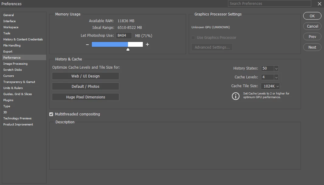Screen dimensions: 324x185
Task: Open File Handling preferences
Action: click(24, 46)
